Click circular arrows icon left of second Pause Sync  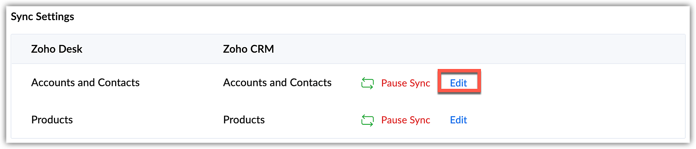coord(367,120)
